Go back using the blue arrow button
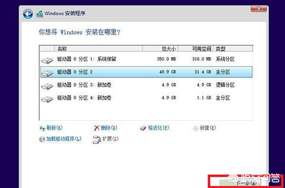This screenshot has width=285, height=188. (28, 14)
